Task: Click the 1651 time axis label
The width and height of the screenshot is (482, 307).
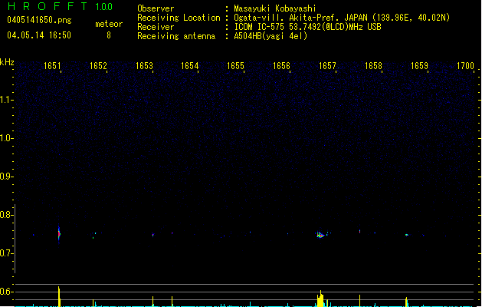Action: (52, 66)
